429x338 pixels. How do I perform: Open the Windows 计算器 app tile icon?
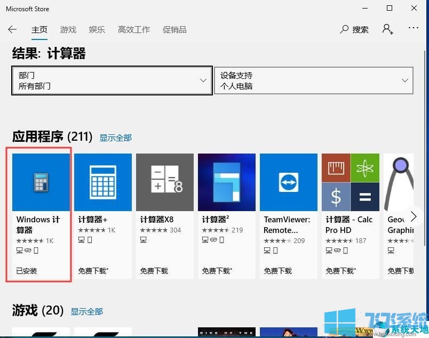(x=41, y=182)
